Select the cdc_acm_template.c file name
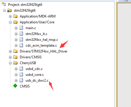 point(41,45)
